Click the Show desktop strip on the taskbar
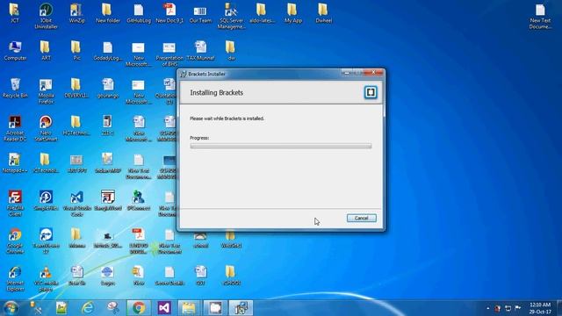Viewport: 562px width, 316px height. pos(559,308)
